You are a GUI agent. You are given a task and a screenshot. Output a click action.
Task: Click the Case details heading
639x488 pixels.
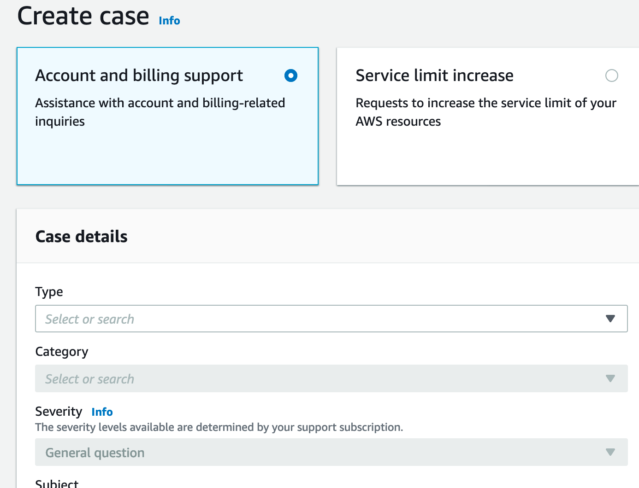pyautogui.click(x=82, y=237)
